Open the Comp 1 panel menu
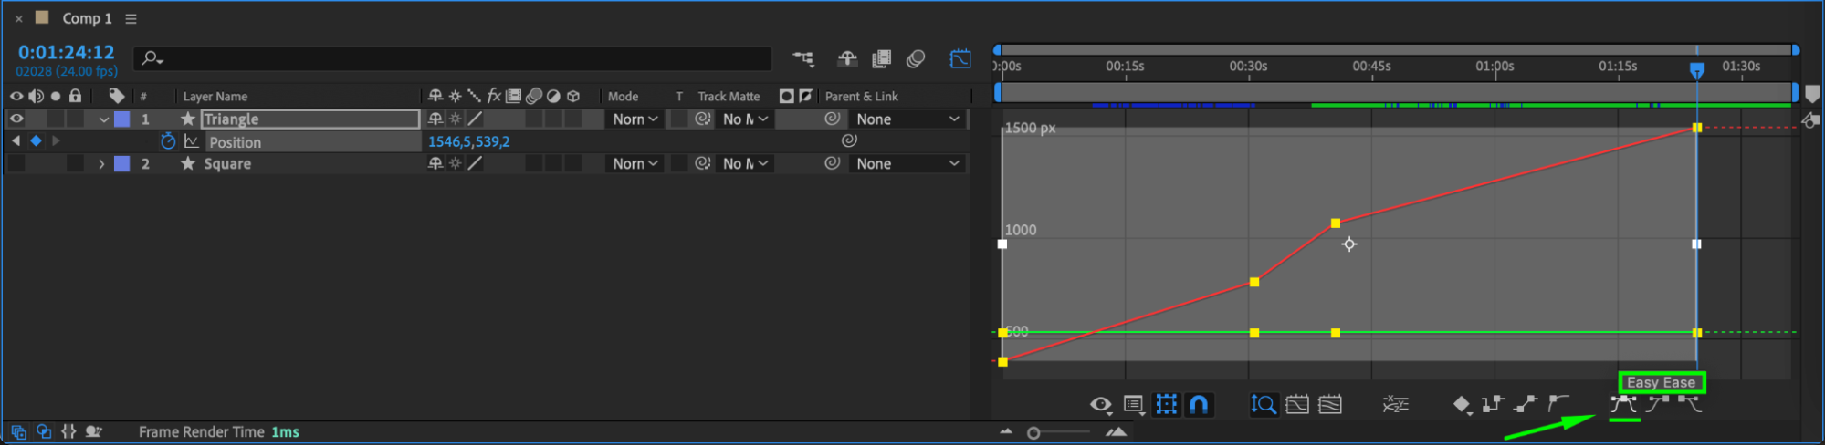Screen dimensions: 1825x446 [131, 19]
